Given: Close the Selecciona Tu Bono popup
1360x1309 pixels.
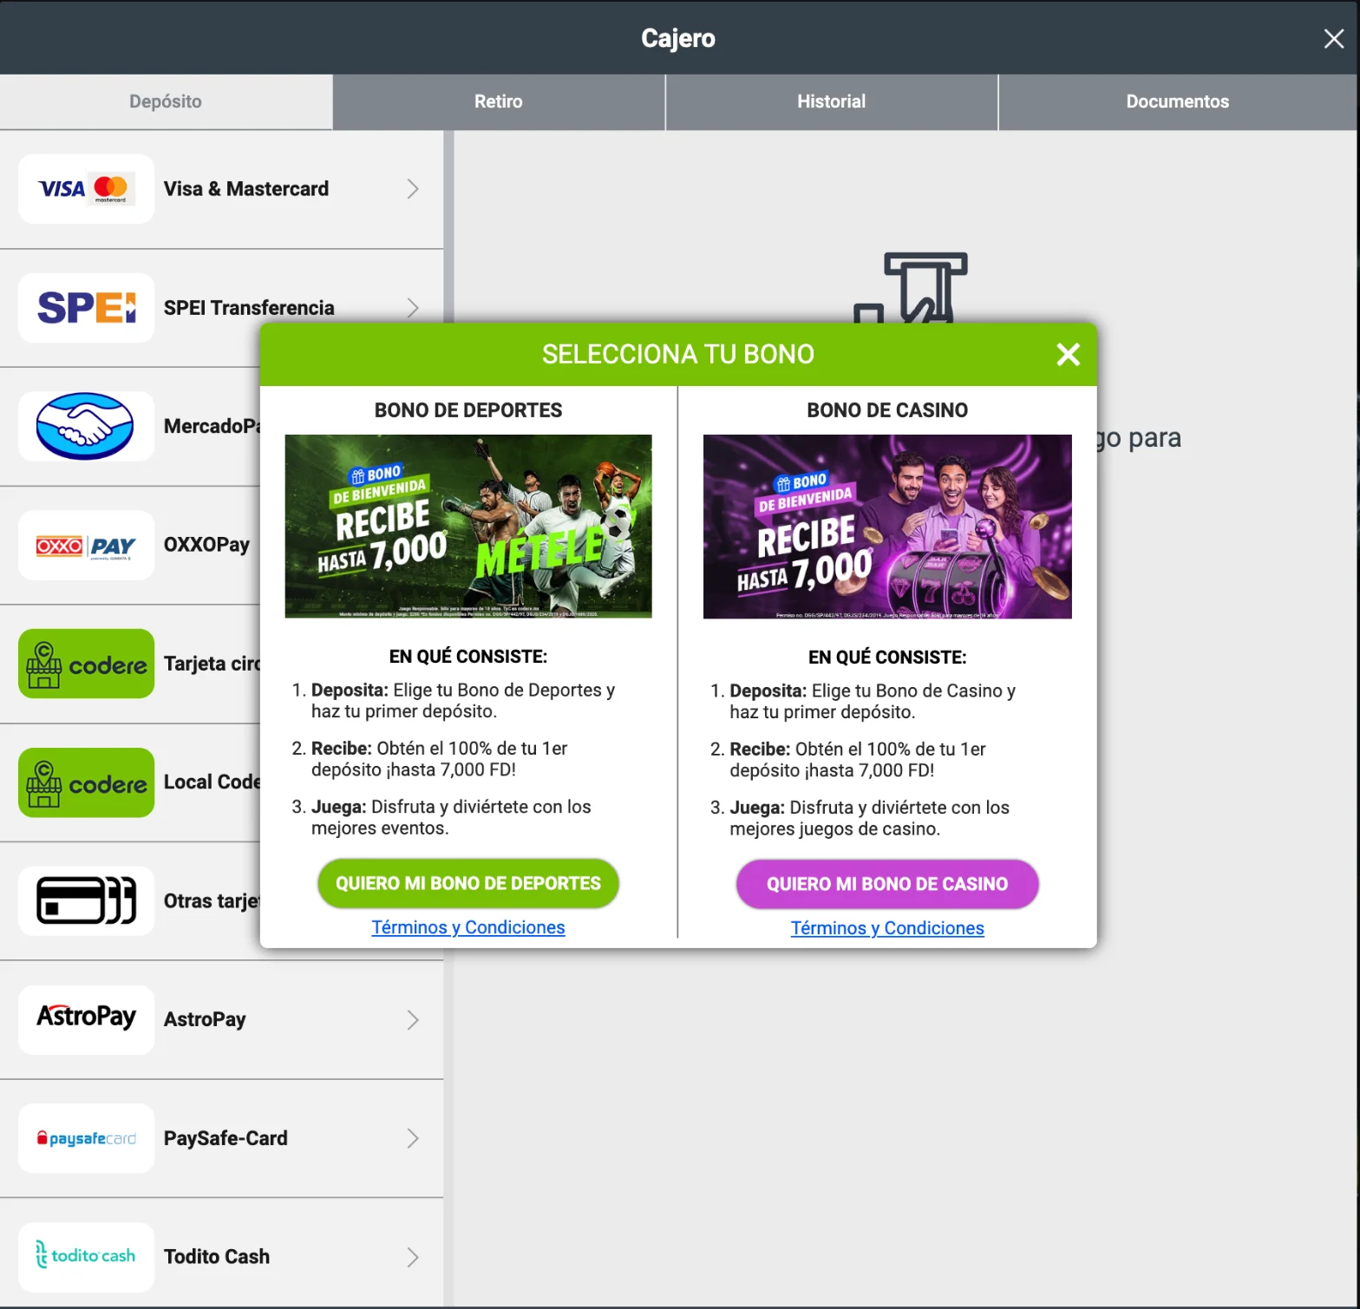Looking at the screenshot, I should click(1069, 354).
